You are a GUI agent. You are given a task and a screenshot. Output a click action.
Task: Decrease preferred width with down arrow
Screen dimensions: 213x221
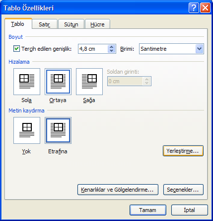pyautogui.click(x=112, y=51)
